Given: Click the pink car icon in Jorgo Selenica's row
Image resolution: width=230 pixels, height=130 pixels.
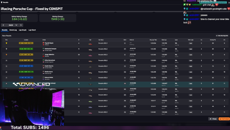Looking at the screenshot, I should tap(90, 56).
